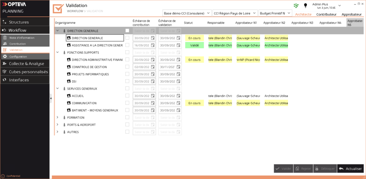
Task: Click the lightbulb icon in header
Action: tap(306, 6)
